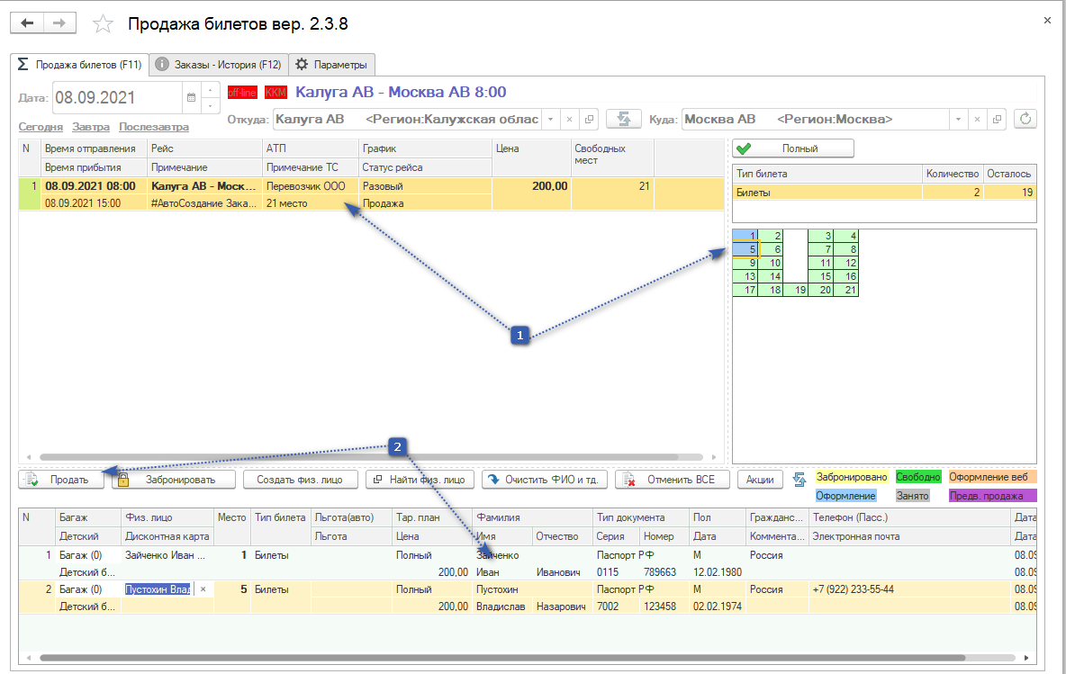Click the Отменить ВСЕ button
This screenshot has height=674, width=1066.
tap(673, 480)
